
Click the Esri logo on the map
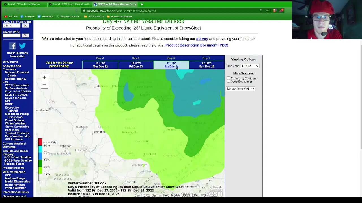coord(216,193)
